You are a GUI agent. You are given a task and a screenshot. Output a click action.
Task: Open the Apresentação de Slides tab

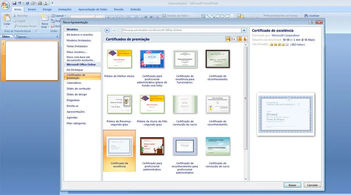[93, 9]
